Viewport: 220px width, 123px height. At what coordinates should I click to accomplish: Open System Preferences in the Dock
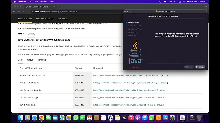172,118
